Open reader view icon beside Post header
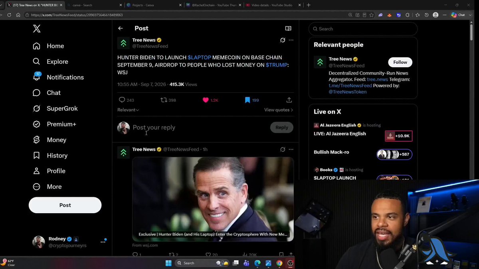This screenshot has width=479, height=269. 288,28
